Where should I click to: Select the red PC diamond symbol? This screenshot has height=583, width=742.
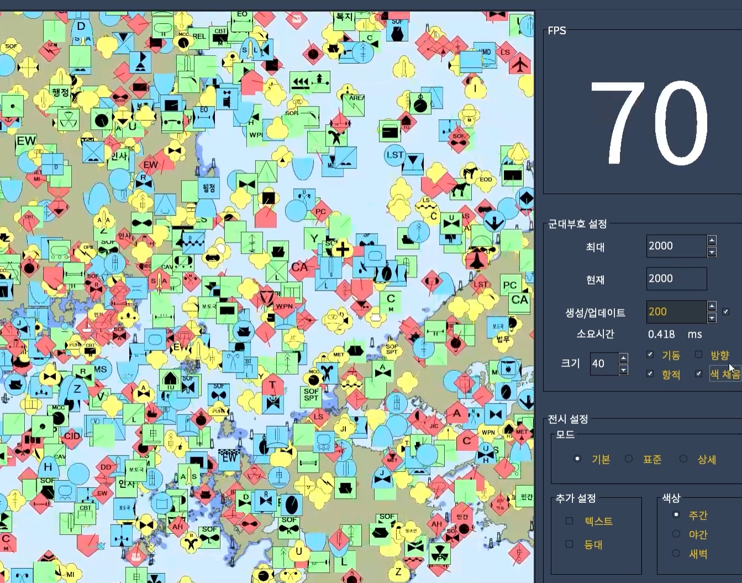(320, 212)
